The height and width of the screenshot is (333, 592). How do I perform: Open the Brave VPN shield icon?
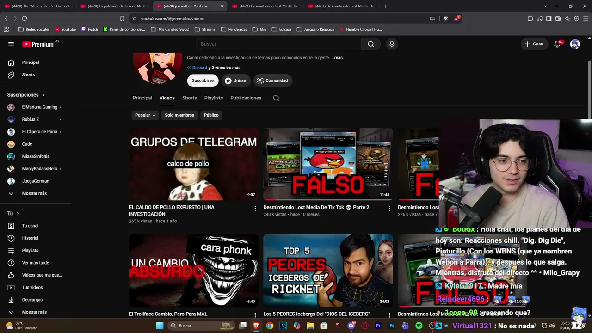577,18
